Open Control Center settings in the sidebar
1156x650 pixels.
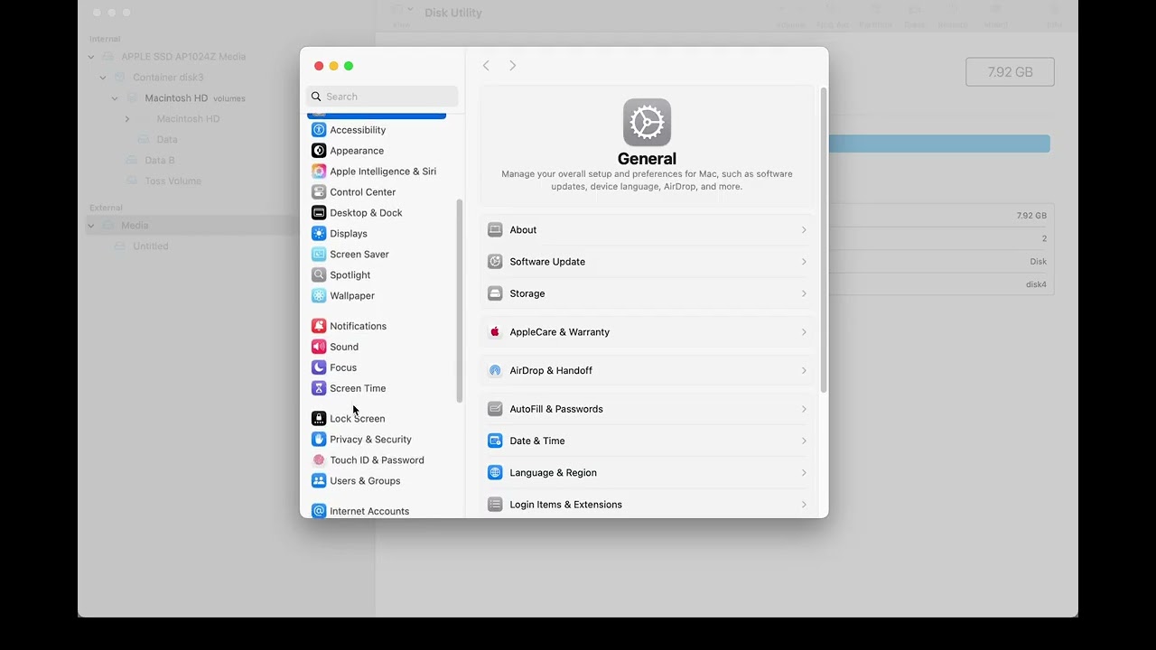[x=377, y=192]
